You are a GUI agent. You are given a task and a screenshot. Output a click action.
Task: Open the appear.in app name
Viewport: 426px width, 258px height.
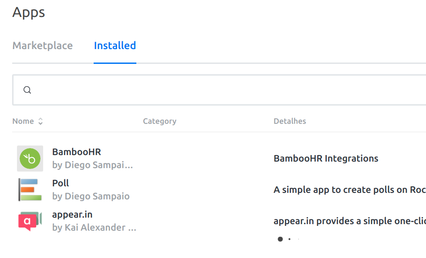click(72, 215)
